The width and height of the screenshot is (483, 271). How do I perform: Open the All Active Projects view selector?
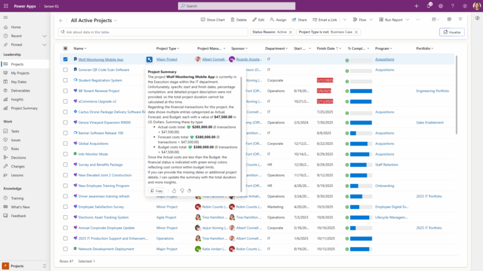[94, 20]
